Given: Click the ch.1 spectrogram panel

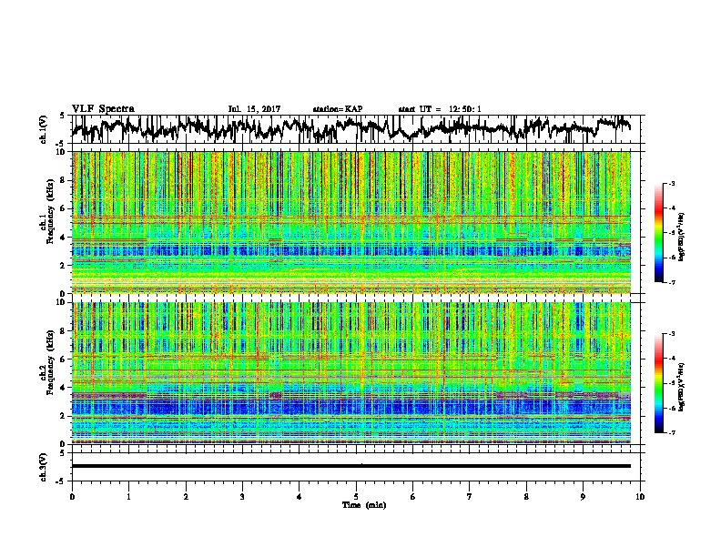Looking at the screenshot, I should click(351, 222).
